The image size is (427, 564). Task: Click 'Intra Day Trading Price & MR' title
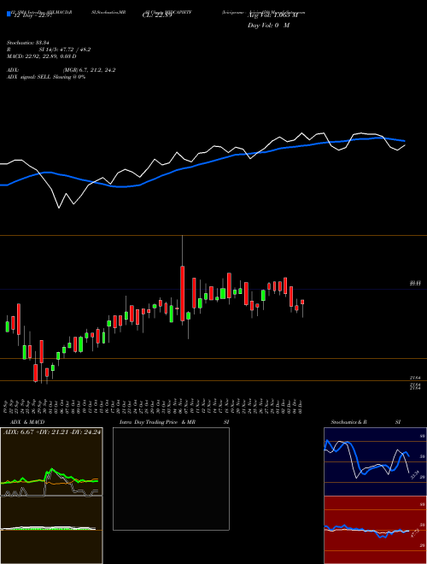(x=157, y=422)
